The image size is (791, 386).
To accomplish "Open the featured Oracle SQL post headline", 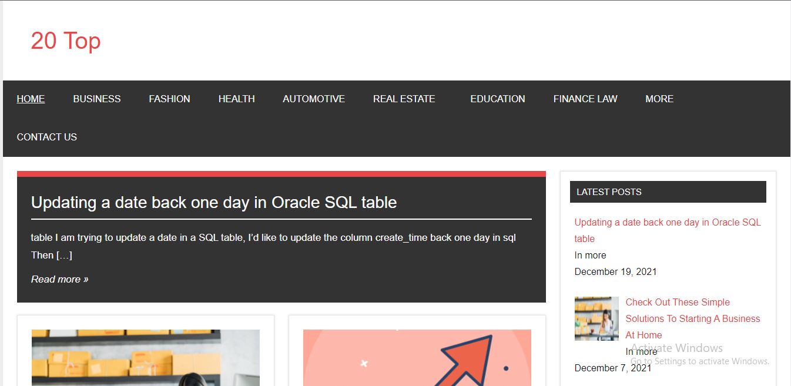I will (214, 202).
